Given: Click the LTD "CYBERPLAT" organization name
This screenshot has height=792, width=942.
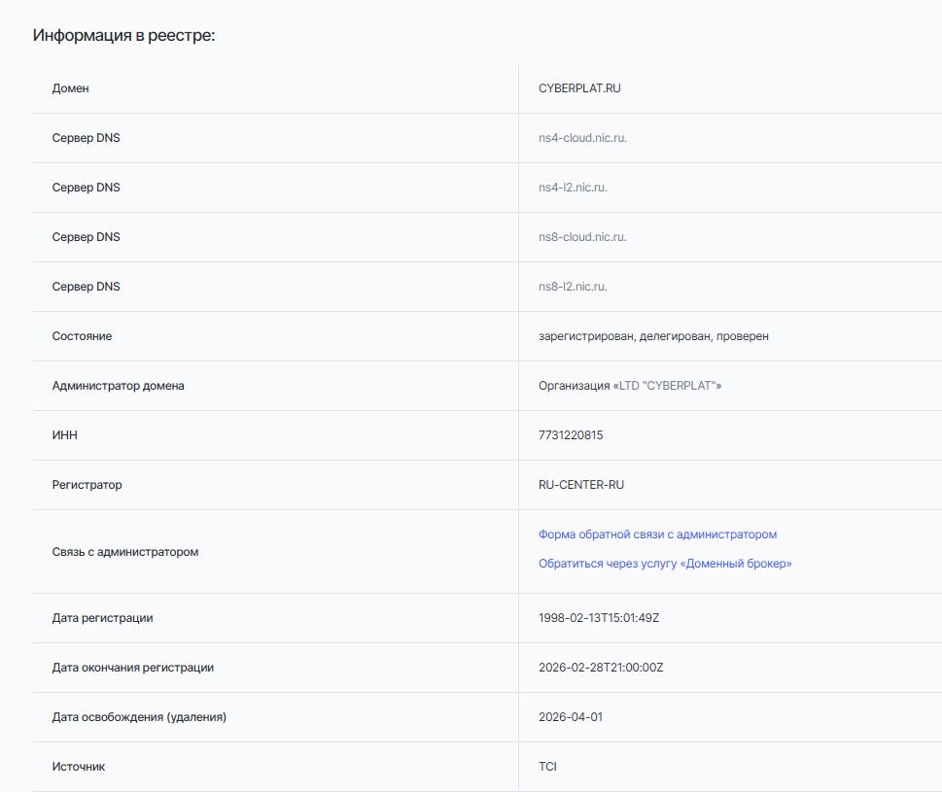Looking at the screenshot, I should (x=667, y=386).
